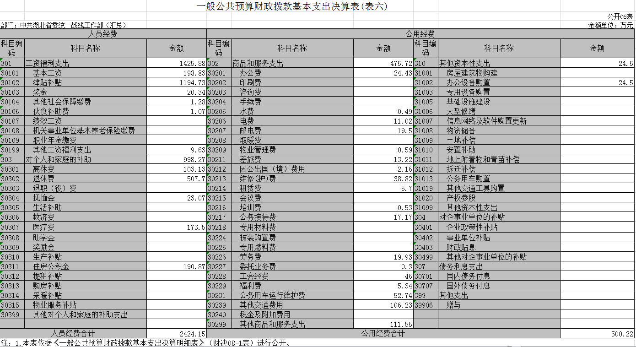Image resolution: width=636 pixels, height=347 pixels.
Task: Click the 津贴补贴 cell
Action: pyautogui.click(x=86, y=82)
